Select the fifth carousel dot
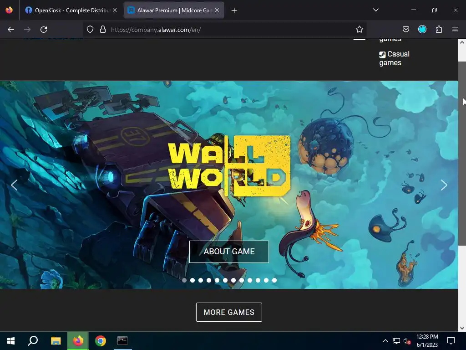This screenshot has width=466, height=350. [x=217, y=280]
